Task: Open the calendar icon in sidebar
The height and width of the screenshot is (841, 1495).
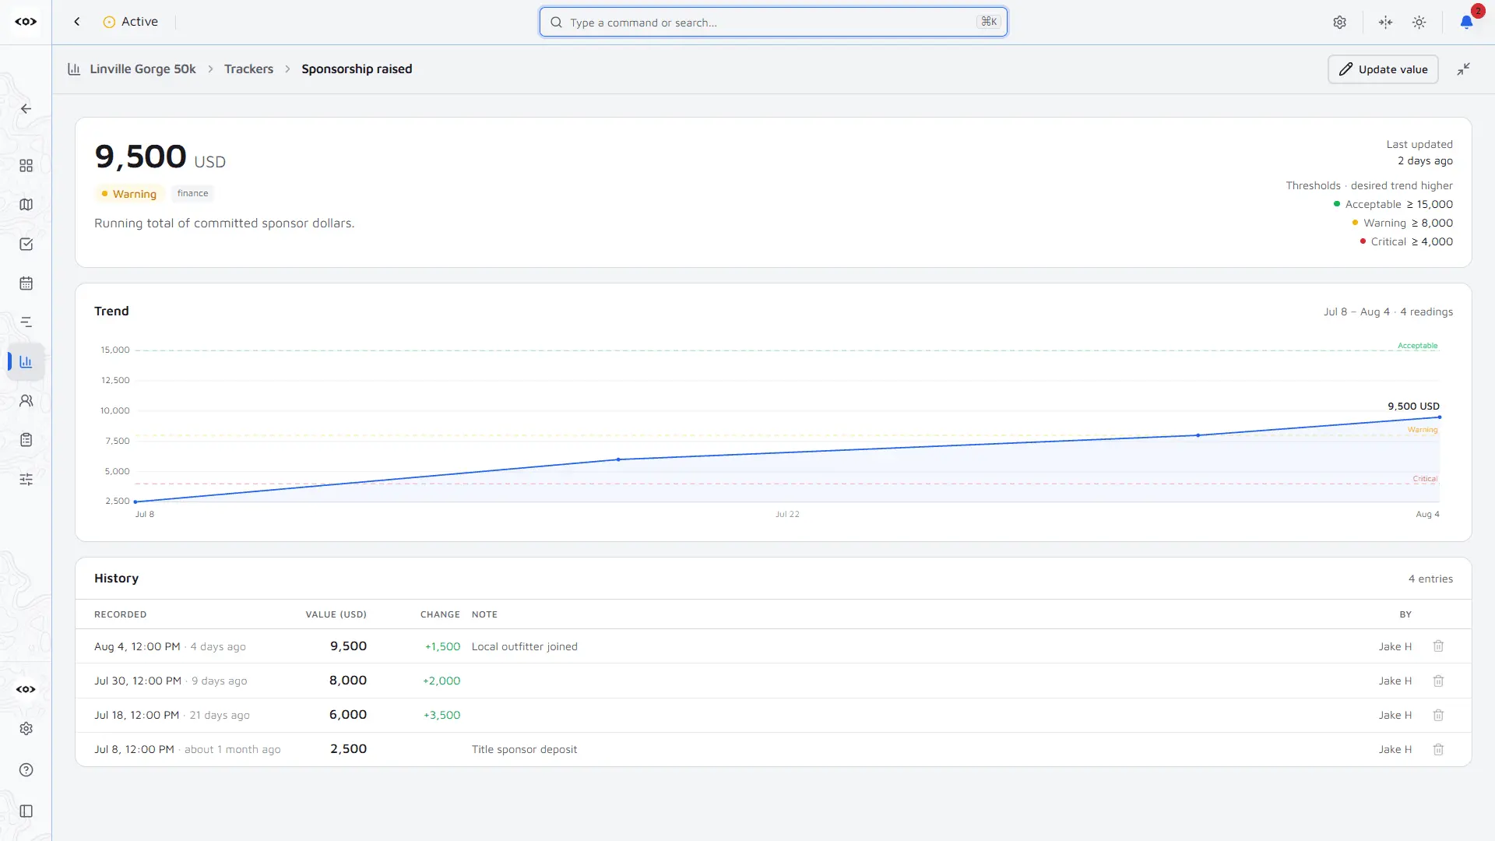Action: click(26, 283)
